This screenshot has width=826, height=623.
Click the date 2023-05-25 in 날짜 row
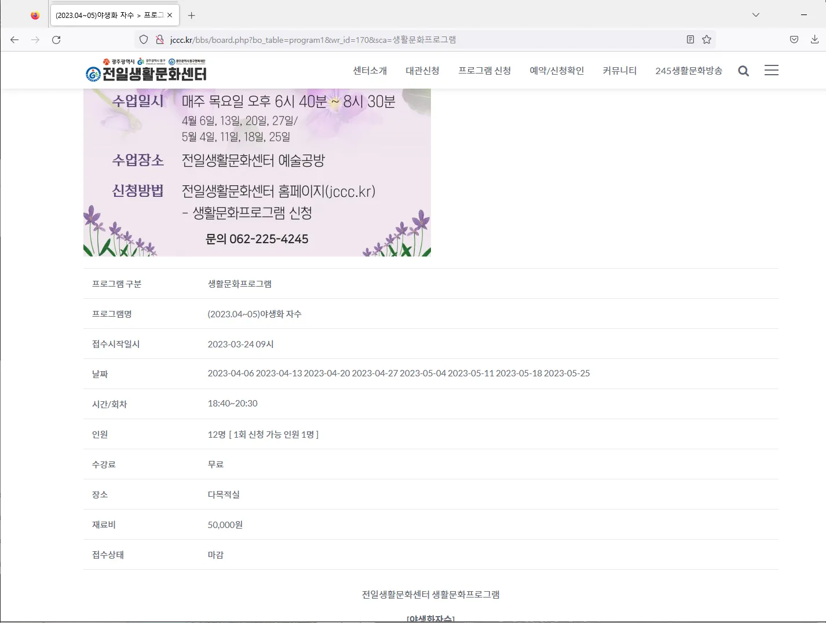point(567,373)
